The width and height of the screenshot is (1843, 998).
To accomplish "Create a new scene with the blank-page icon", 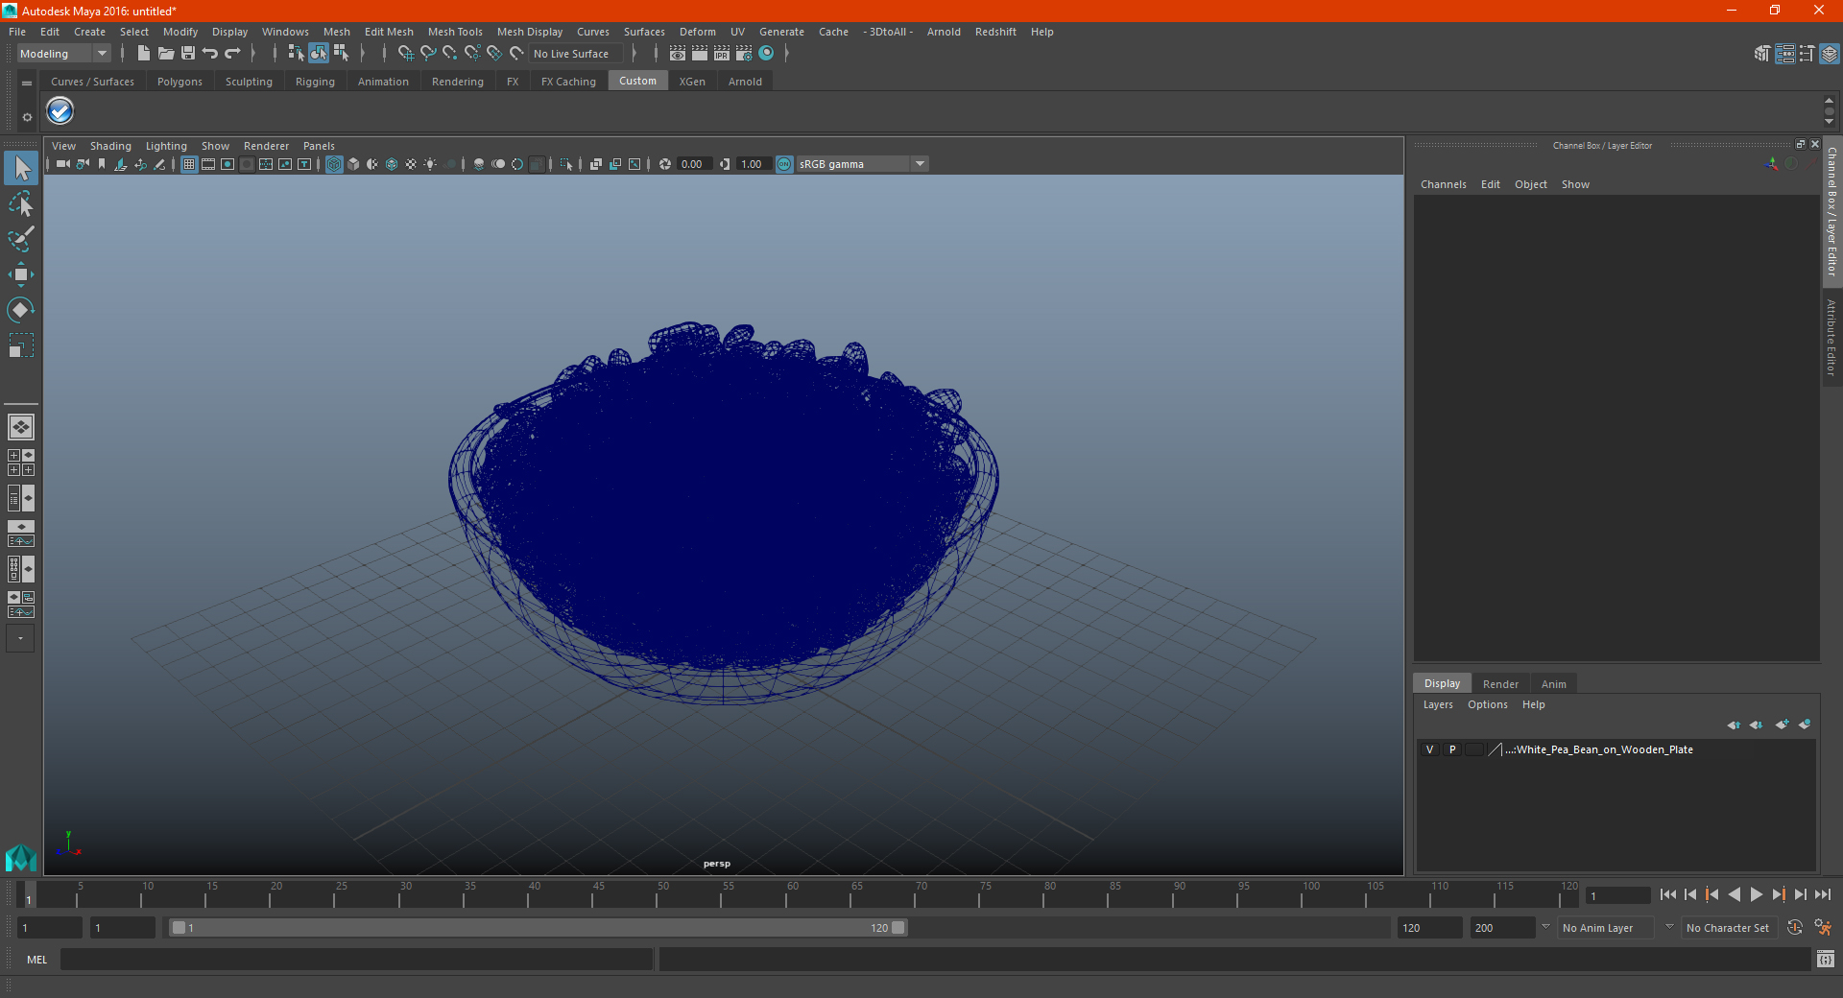I will [143, 54].
